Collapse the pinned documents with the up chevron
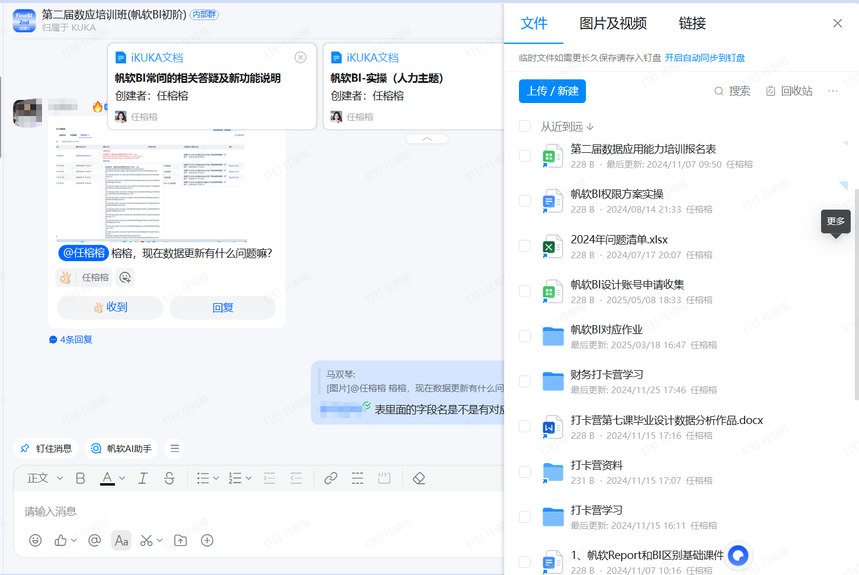 [x=427, y=139]
